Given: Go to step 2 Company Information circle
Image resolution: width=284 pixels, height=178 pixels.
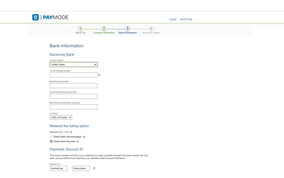Looking at the screenshot, I should (104, 29).
